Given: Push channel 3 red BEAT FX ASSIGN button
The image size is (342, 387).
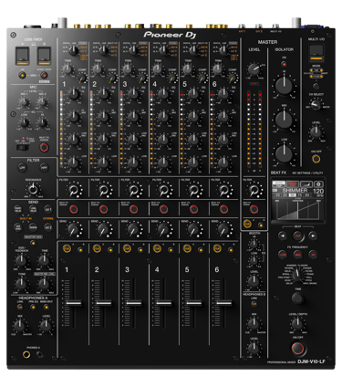Looking at the screenshot, I should click(x=134, y=209).
